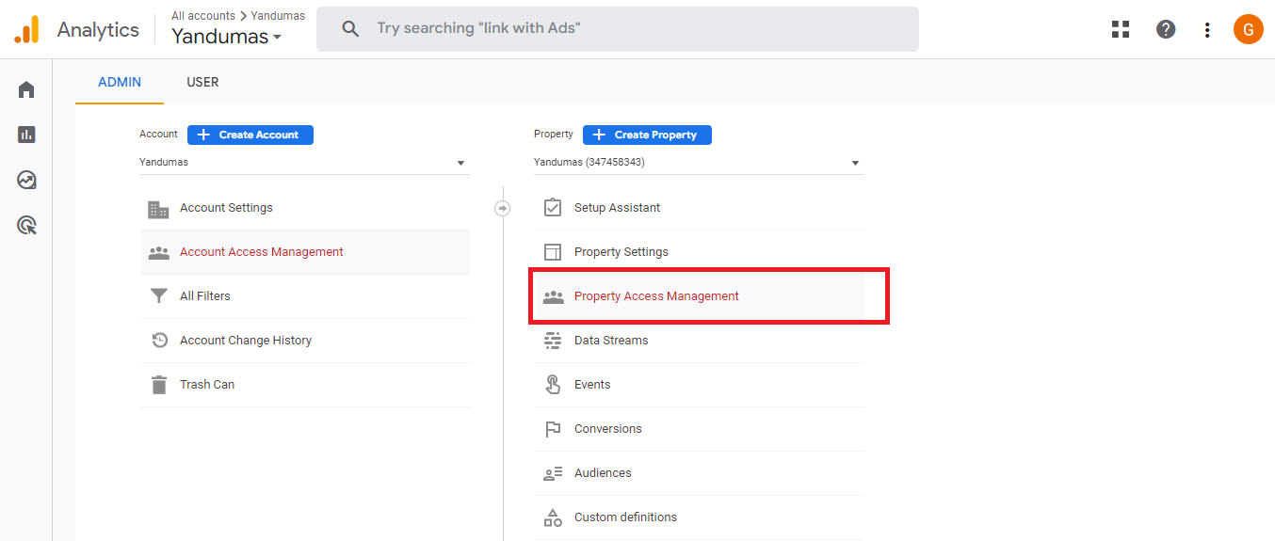Click the Setup Assistant clipboard icon
Screen dimensions: 1275x541
553,207
